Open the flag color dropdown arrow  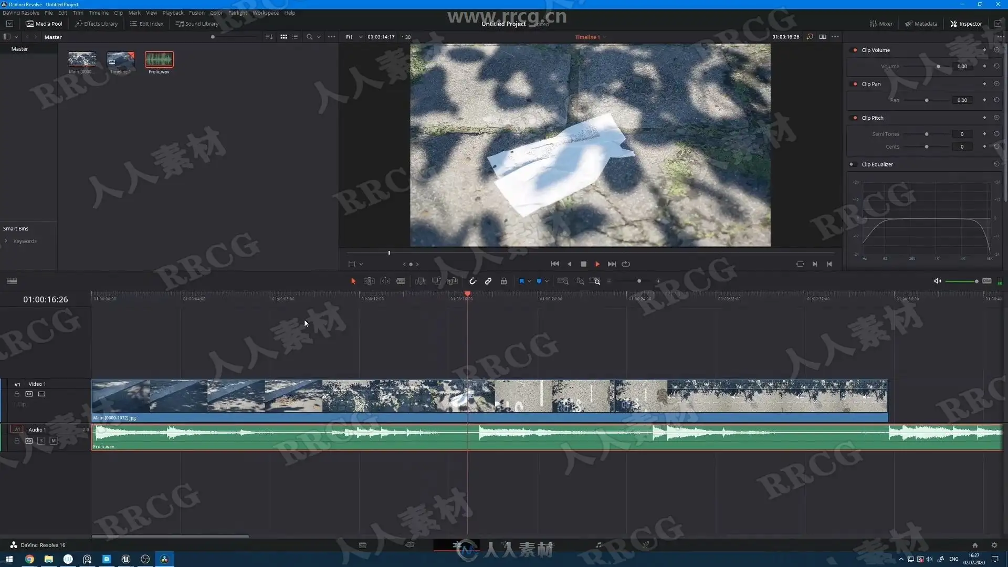(x=529, y=281)
